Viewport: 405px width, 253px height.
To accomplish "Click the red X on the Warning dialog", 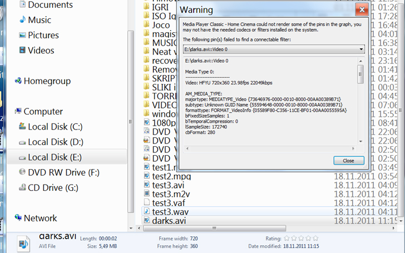I will pyautogui.click(x=362, y=10).
